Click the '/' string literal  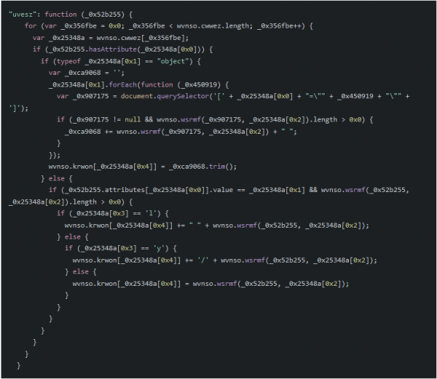coord(203,260)
